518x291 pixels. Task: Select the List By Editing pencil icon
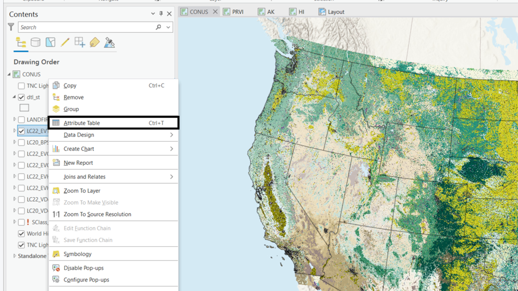[x=65, y=42]
